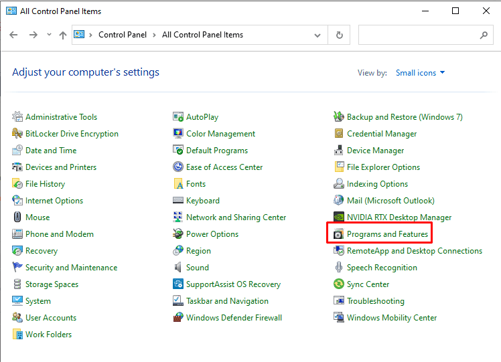Open Credential Manager link
The height and width of the screenshot is (362, 501).
[x=382, y=133]
